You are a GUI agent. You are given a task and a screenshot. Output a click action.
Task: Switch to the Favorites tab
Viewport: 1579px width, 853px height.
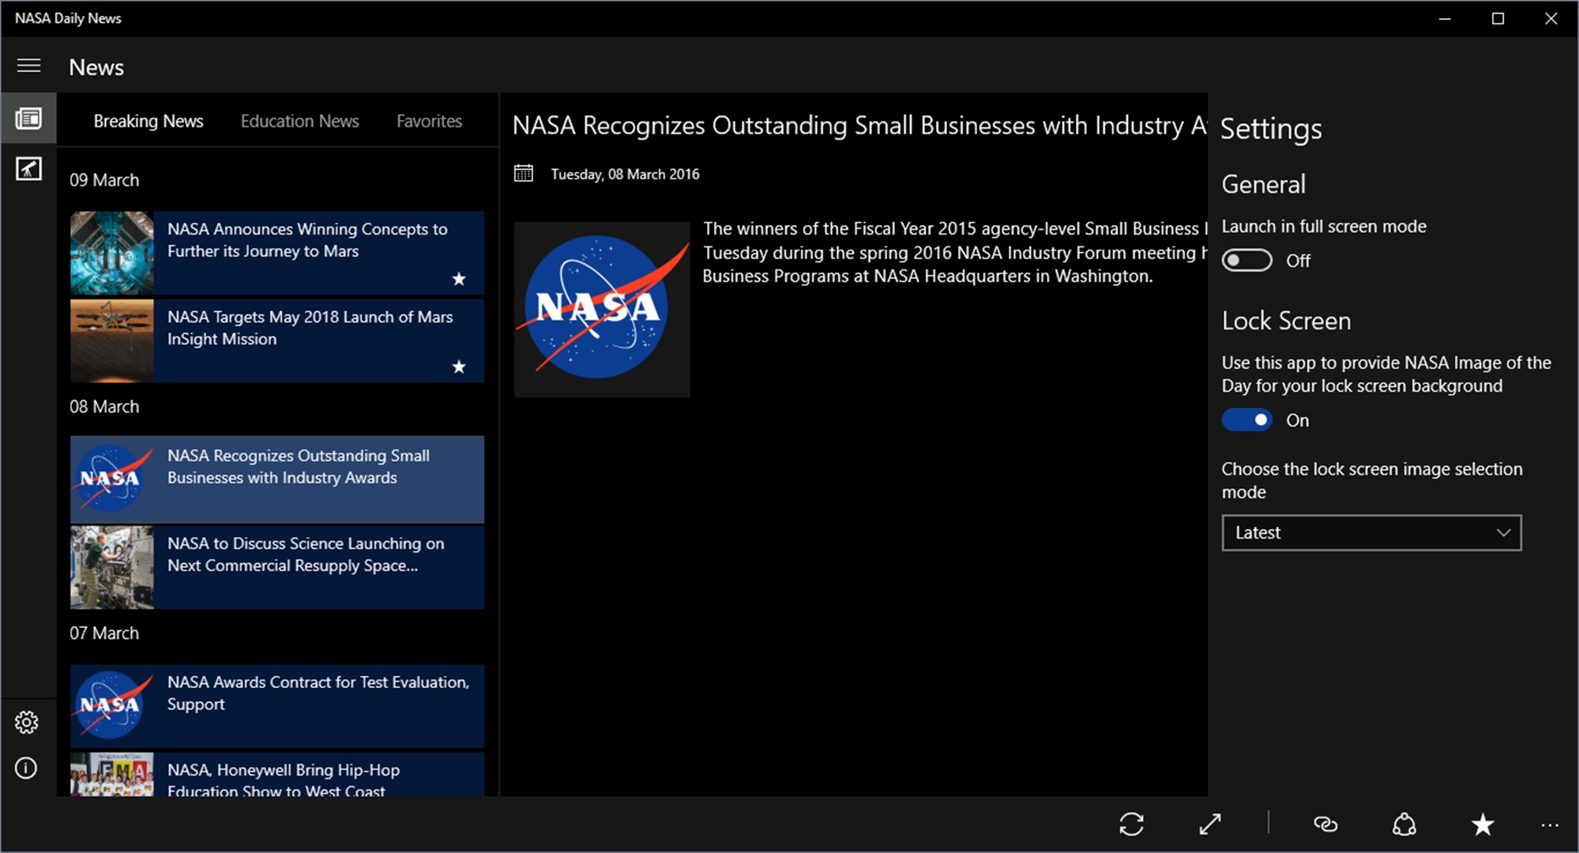pyautogui.click(x=429, y=121)
